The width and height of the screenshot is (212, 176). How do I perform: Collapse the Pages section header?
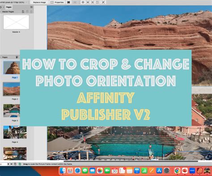coord(1,57)
